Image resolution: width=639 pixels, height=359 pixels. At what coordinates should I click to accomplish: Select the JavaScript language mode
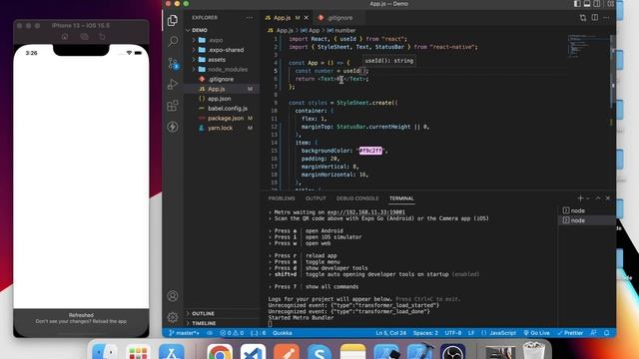click(499, 333)
